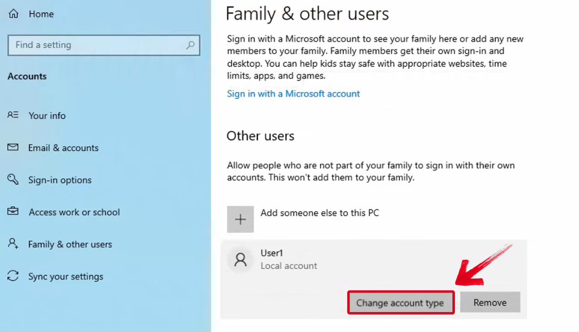579x332 pixels.
Task: Click the key icon for Sign-in options
Action: click(x=12, y=180)
